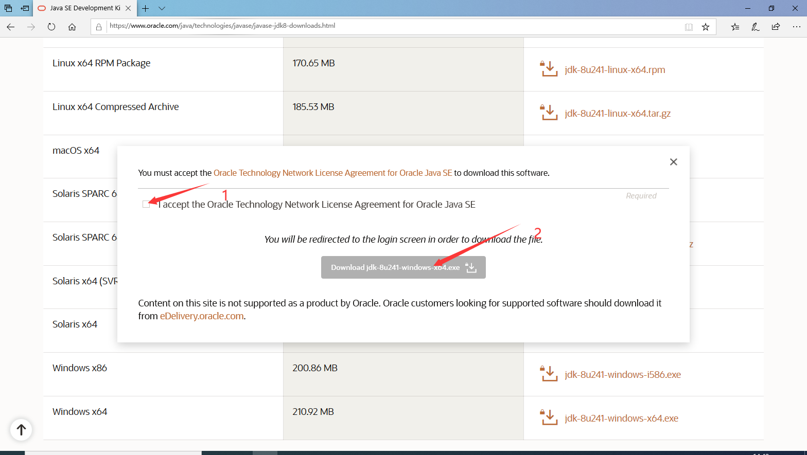Show tabs you've set aside
The width and height of the screenshot is (807, 455).
[x=8, y=8]
